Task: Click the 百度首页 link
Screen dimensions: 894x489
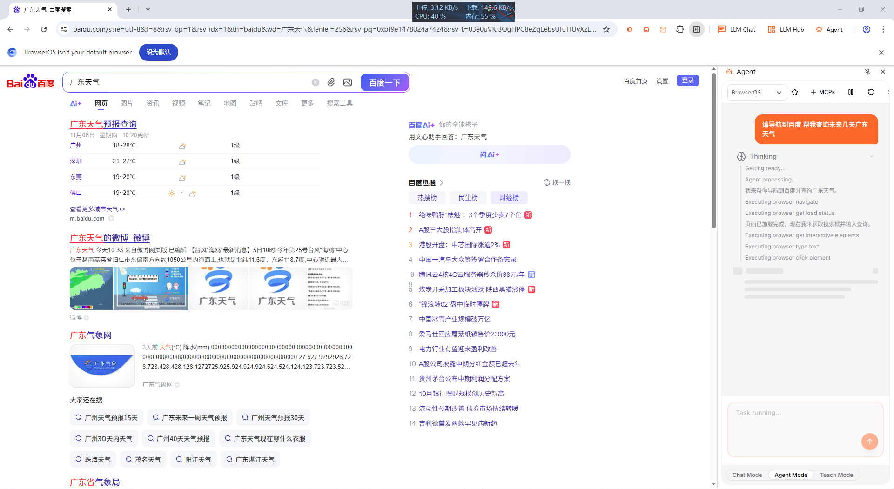Action: coord(636,81)
